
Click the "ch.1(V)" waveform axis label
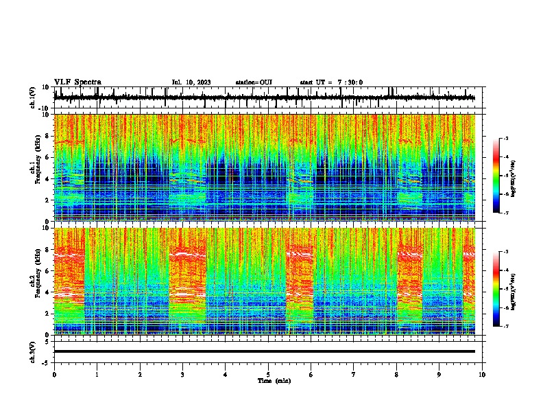(x=33, y=97)
